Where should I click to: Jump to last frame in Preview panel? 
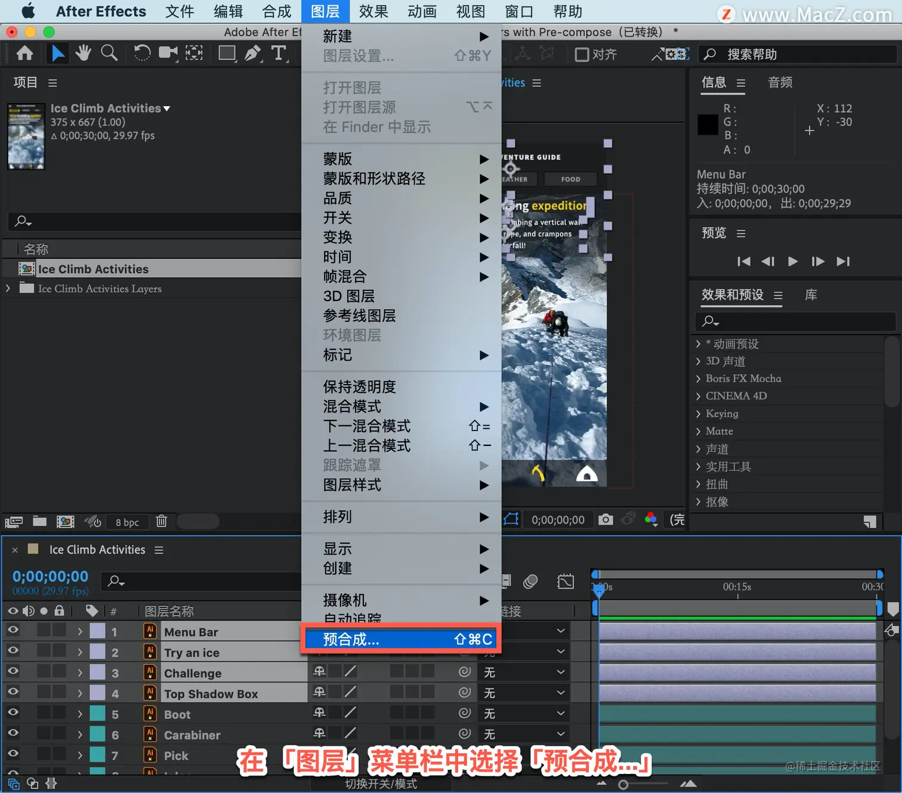(x=843, y=261)
